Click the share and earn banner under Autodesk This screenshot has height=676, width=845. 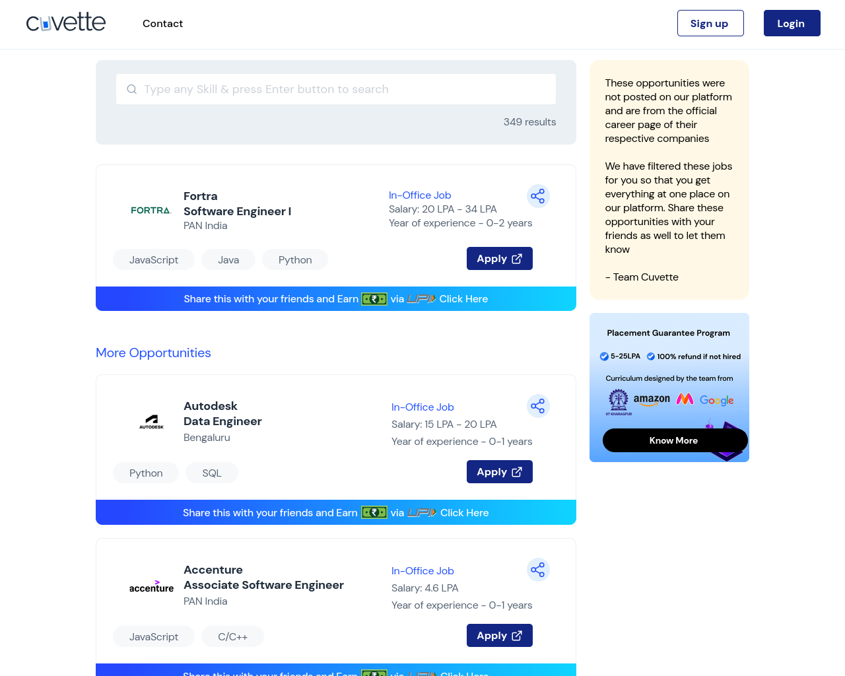click(336, 512)
